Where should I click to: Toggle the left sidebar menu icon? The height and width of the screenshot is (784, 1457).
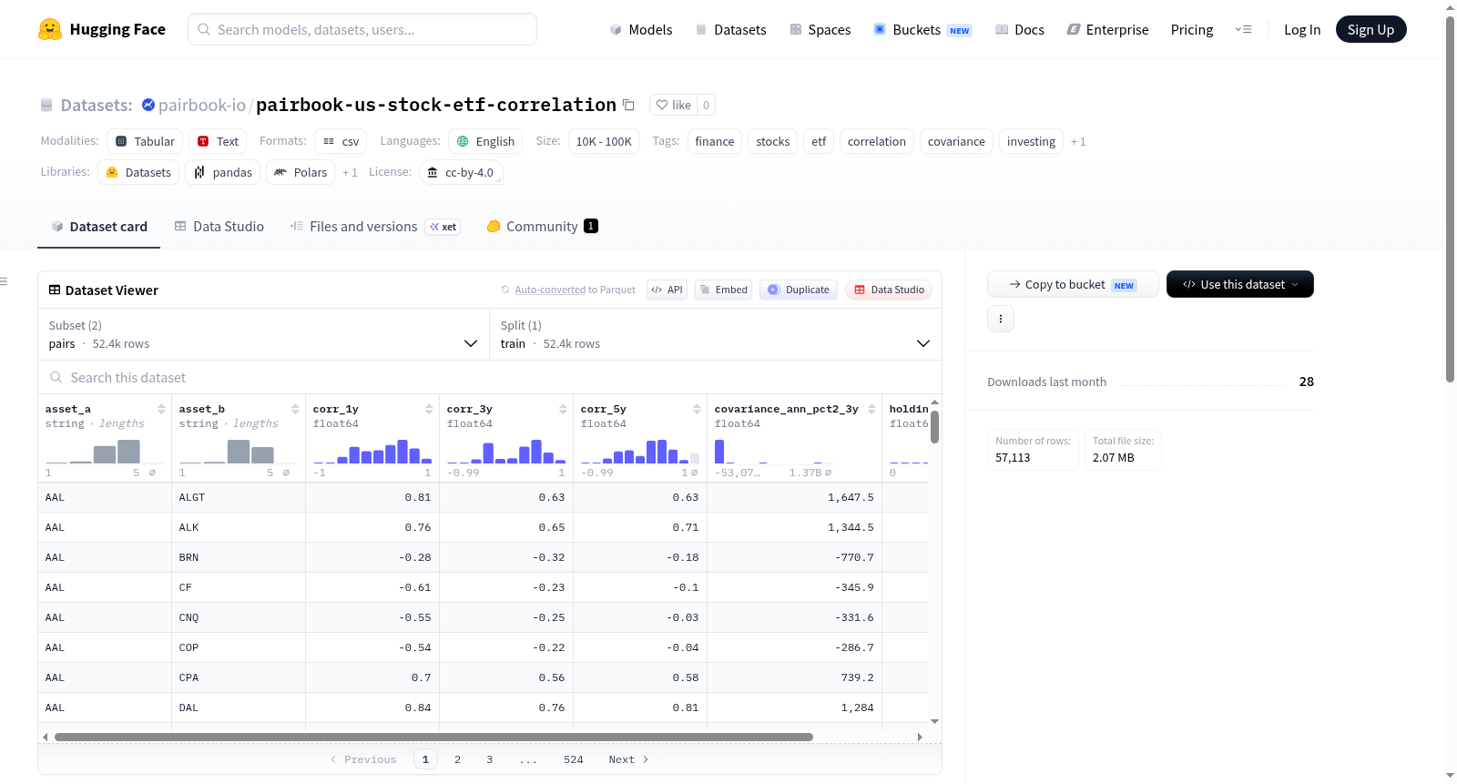coord(4,281)
